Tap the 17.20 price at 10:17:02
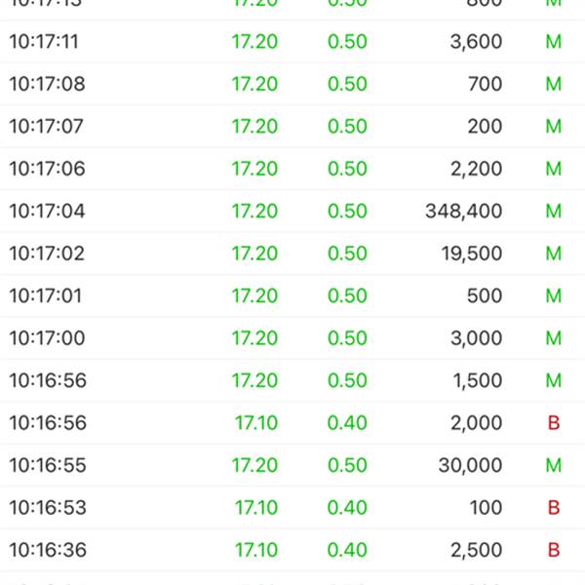This screenshot has height=585, width=585. (254, 253)
